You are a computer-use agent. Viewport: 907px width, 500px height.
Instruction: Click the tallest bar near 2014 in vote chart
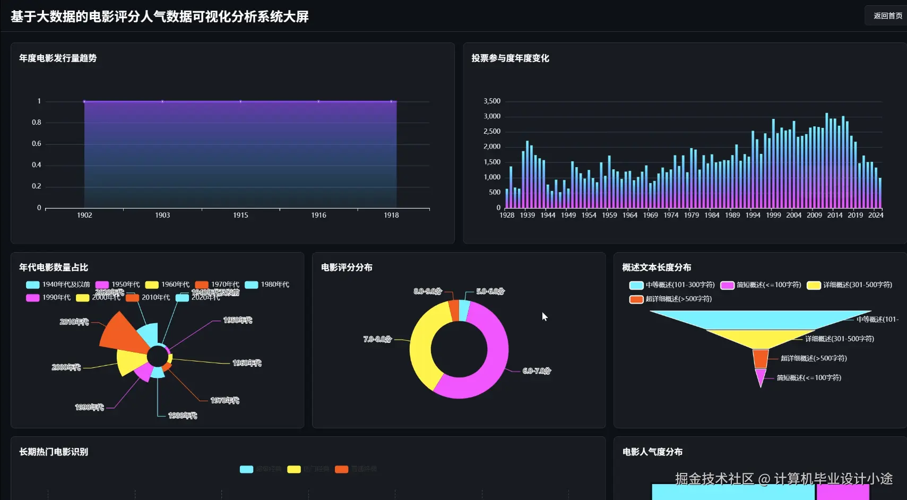(826, 160)
